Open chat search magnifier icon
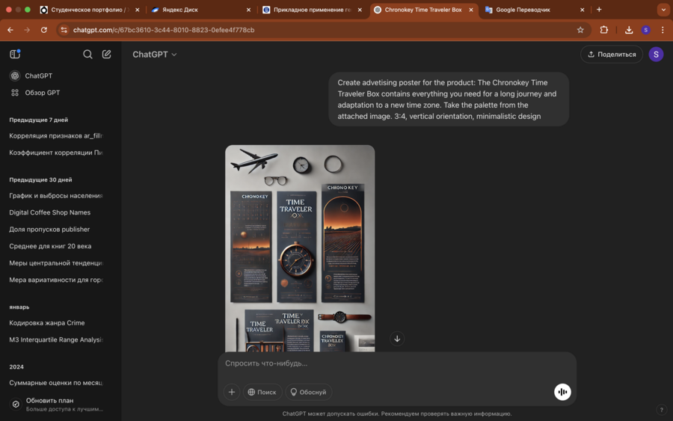 [x=87, y=54]
